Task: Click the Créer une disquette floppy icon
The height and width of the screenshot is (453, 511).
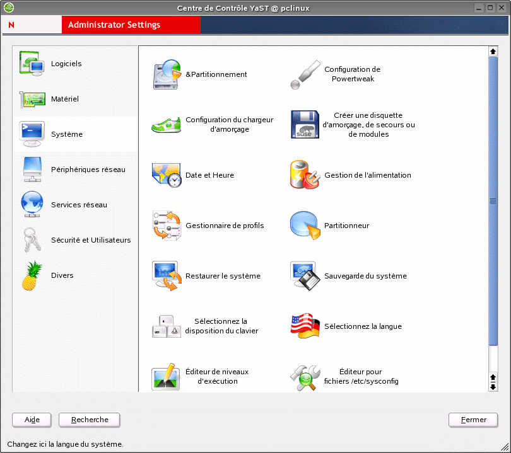Action: (305, 125)
